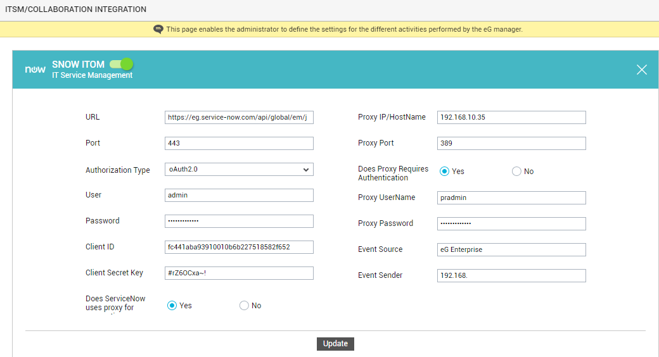Click the yellow banner description text

344,29
